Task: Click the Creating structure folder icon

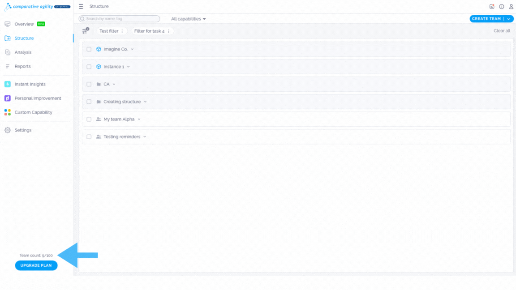Action: click(x=99, y=102)
